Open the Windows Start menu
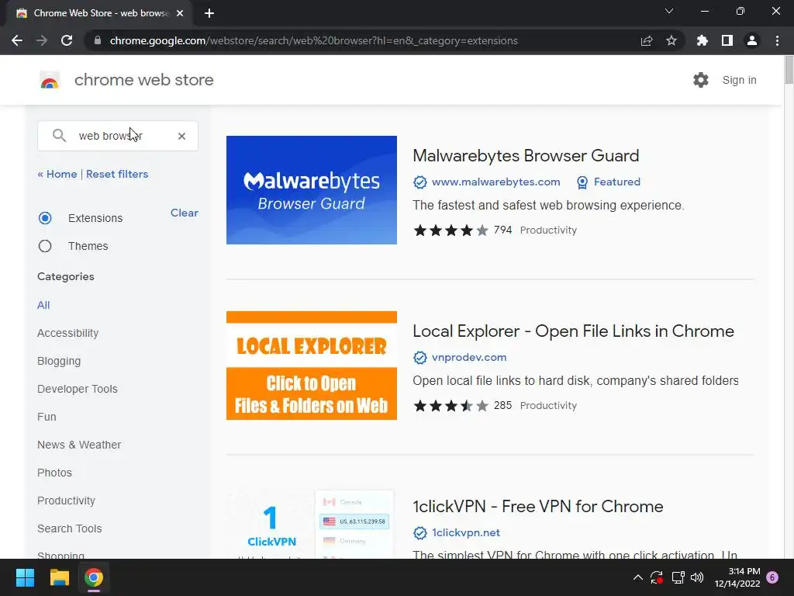 (x=25, y=577)
